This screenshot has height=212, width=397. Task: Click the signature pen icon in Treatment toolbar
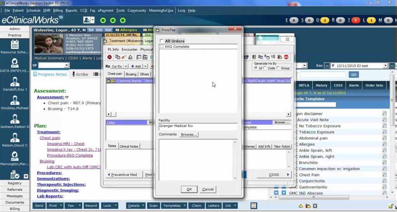point(130,57)
